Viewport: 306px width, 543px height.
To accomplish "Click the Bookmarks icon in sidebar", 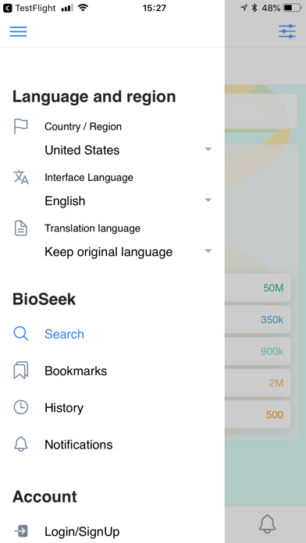I will coord(21,371).
